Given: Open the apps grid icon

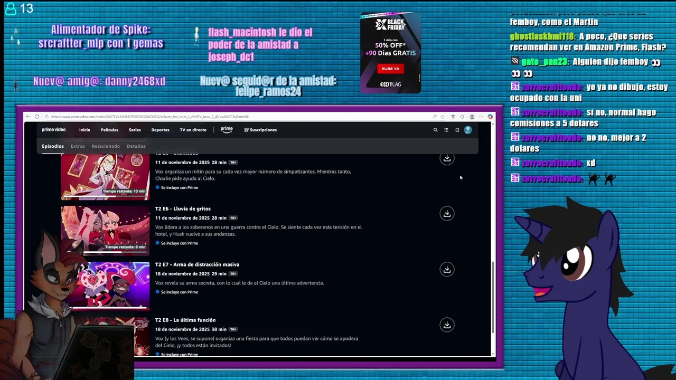Looking at the screenshot, I should 446,130.
